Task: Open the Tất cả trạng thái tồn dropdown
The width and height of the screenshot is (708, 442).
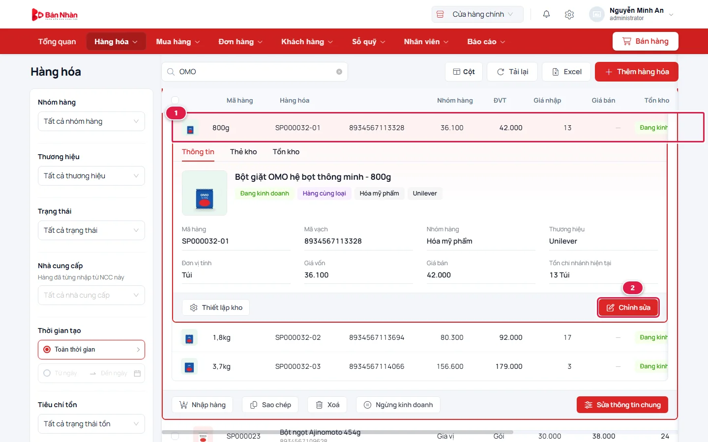Action: coord(91,424)
